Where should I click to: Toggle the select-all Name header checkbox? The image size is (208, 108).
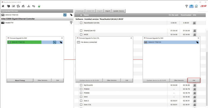tap(81, 15)
